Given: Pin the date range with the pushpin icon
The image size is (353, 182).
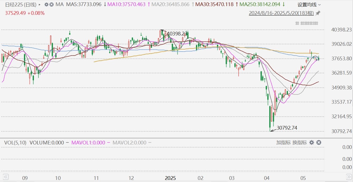Looking at the screenshot, I should click(x=318, y=13).
